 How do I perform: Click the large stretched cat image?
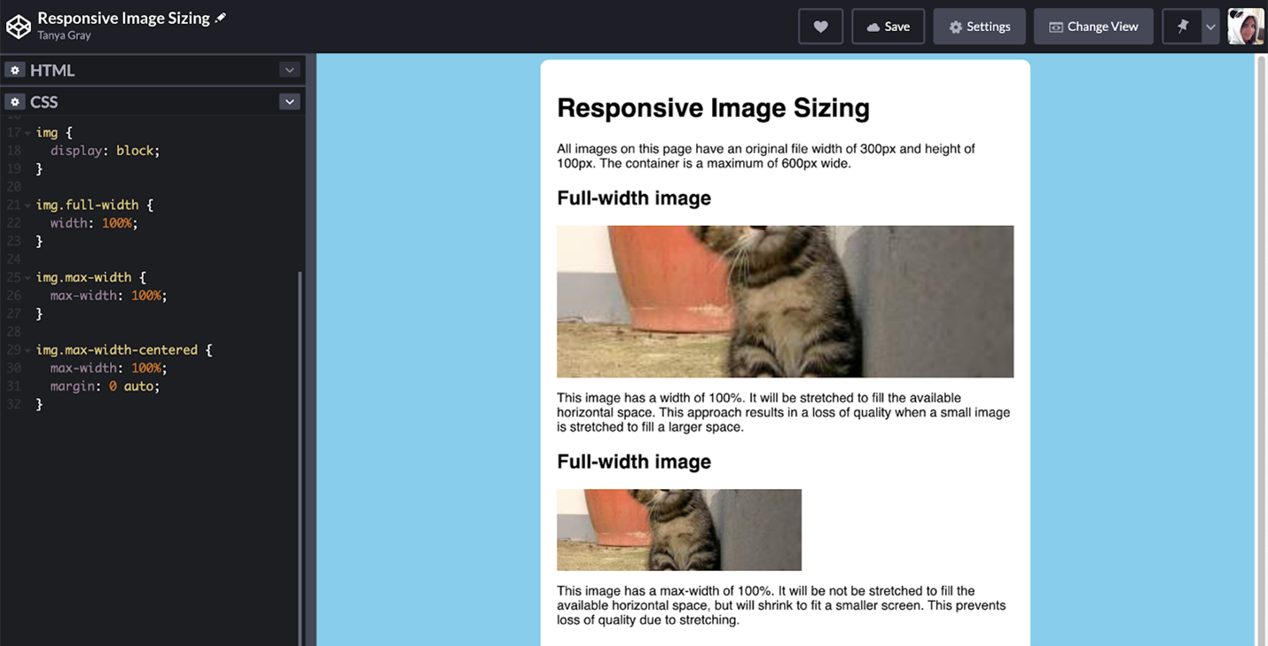click(785, 301)
